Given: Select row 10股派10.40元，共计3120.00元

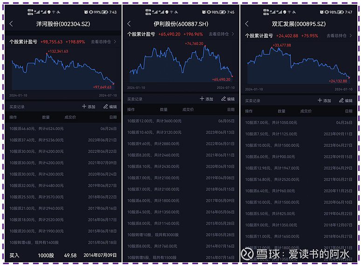Looking at the screenshot, I should click(x=181, y=132).
